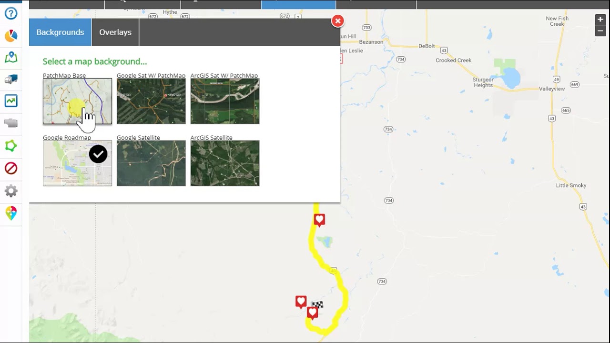Open the blue truck icon in sidebar

pyautogui.click(x=11, y=80)
